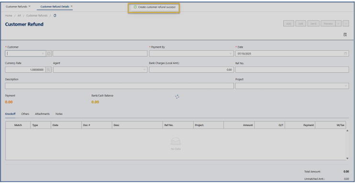The width and height of the screenshot is (355, 183).
Task: Click the Ref No. column header in table
Action: click(178, 125)
